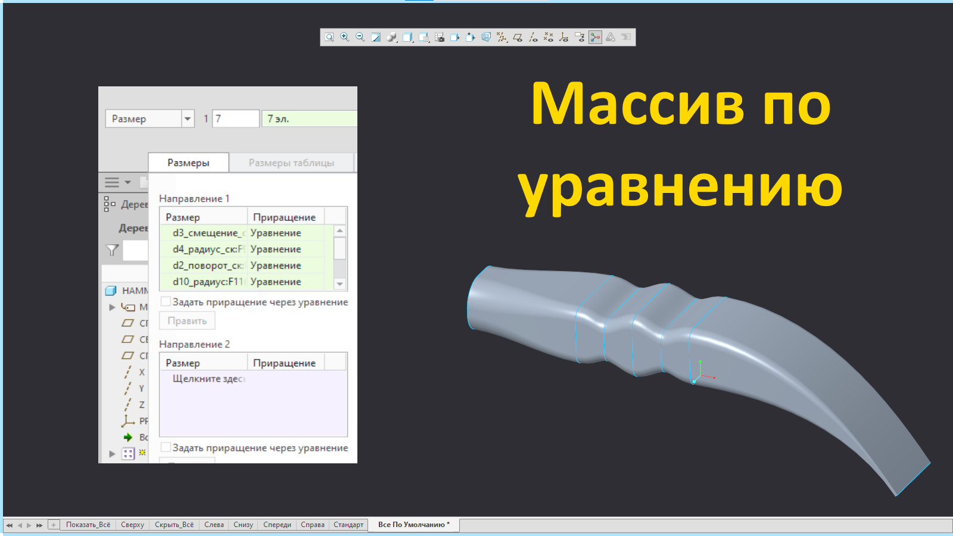
Task: Open the 'Размер' pattern type dropdown
Action: [x=187, y=119]
